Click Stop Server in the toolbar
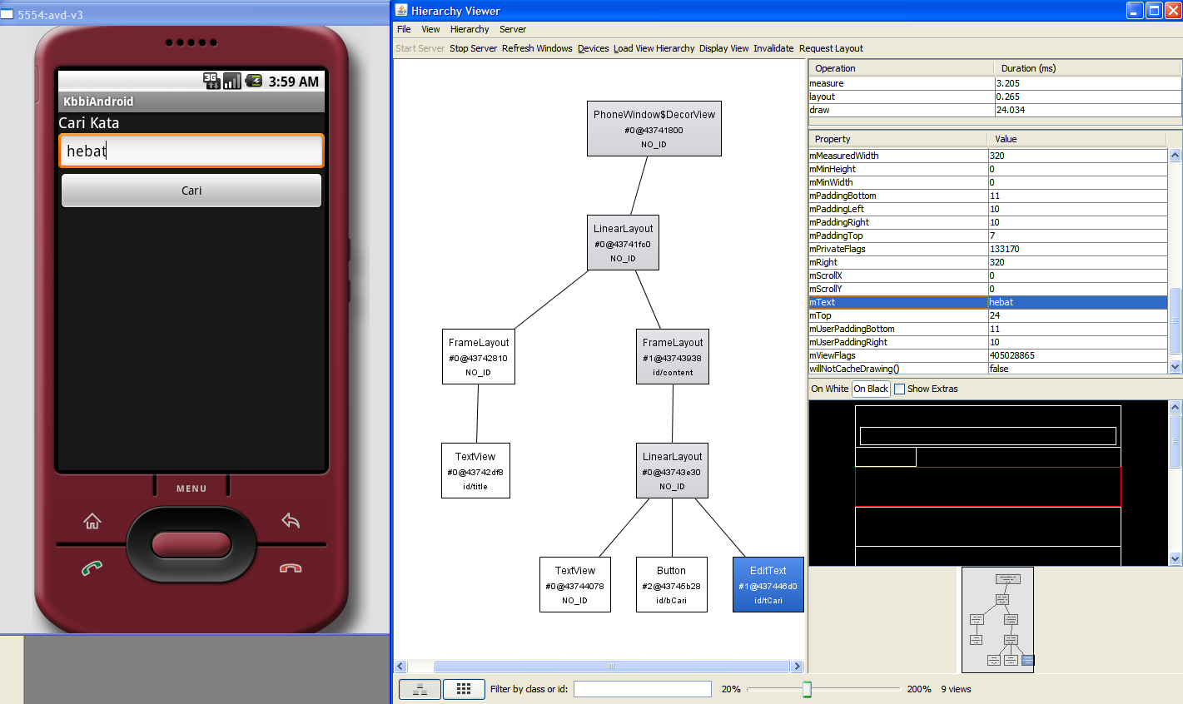Viewport: 1183px width, 704px height. [x=473, y=48]
